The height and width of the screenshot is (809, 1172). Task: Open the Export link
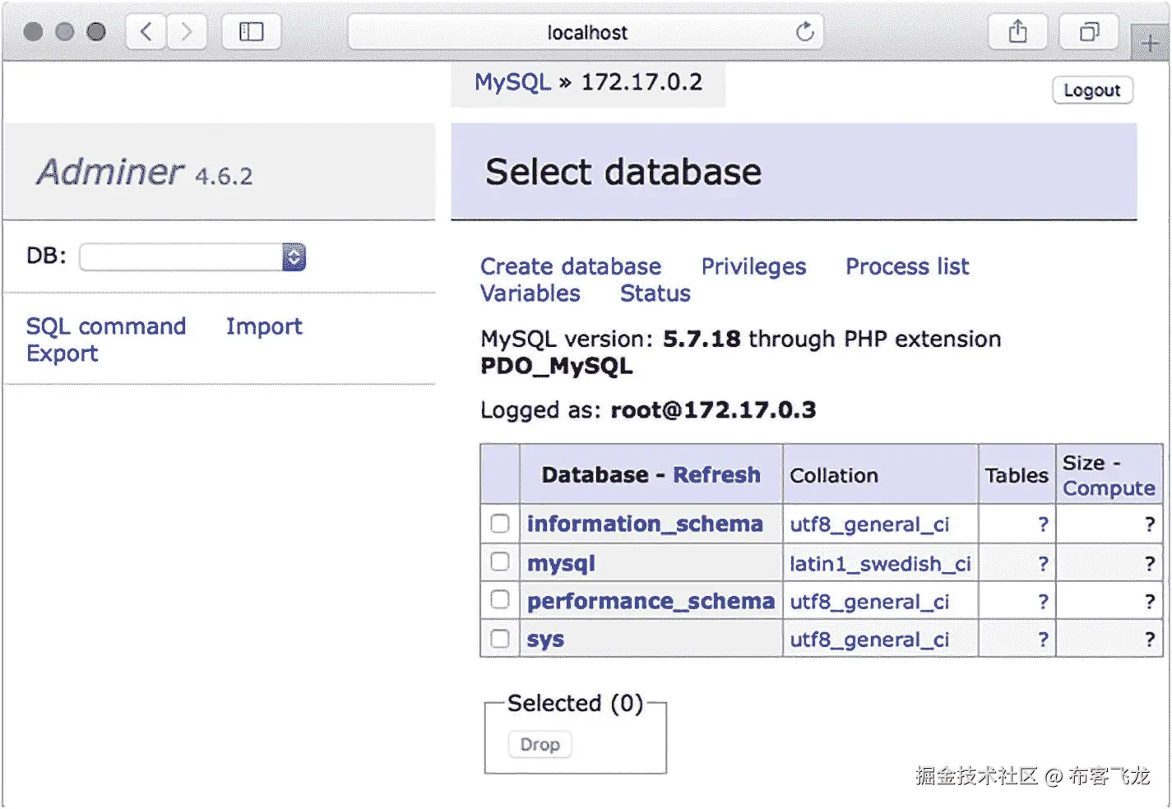coord(63,354)
